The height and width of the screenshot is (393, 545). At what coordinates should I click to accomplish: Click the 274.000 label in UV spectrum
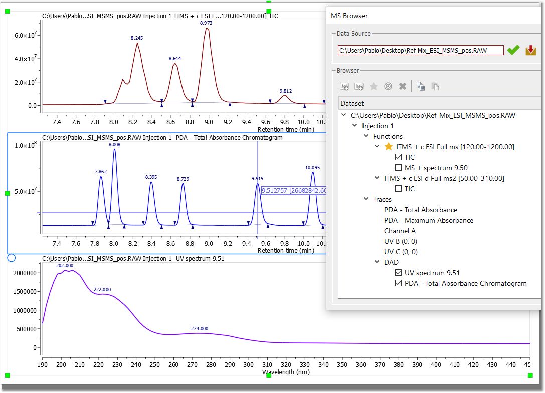pos(200,328)
